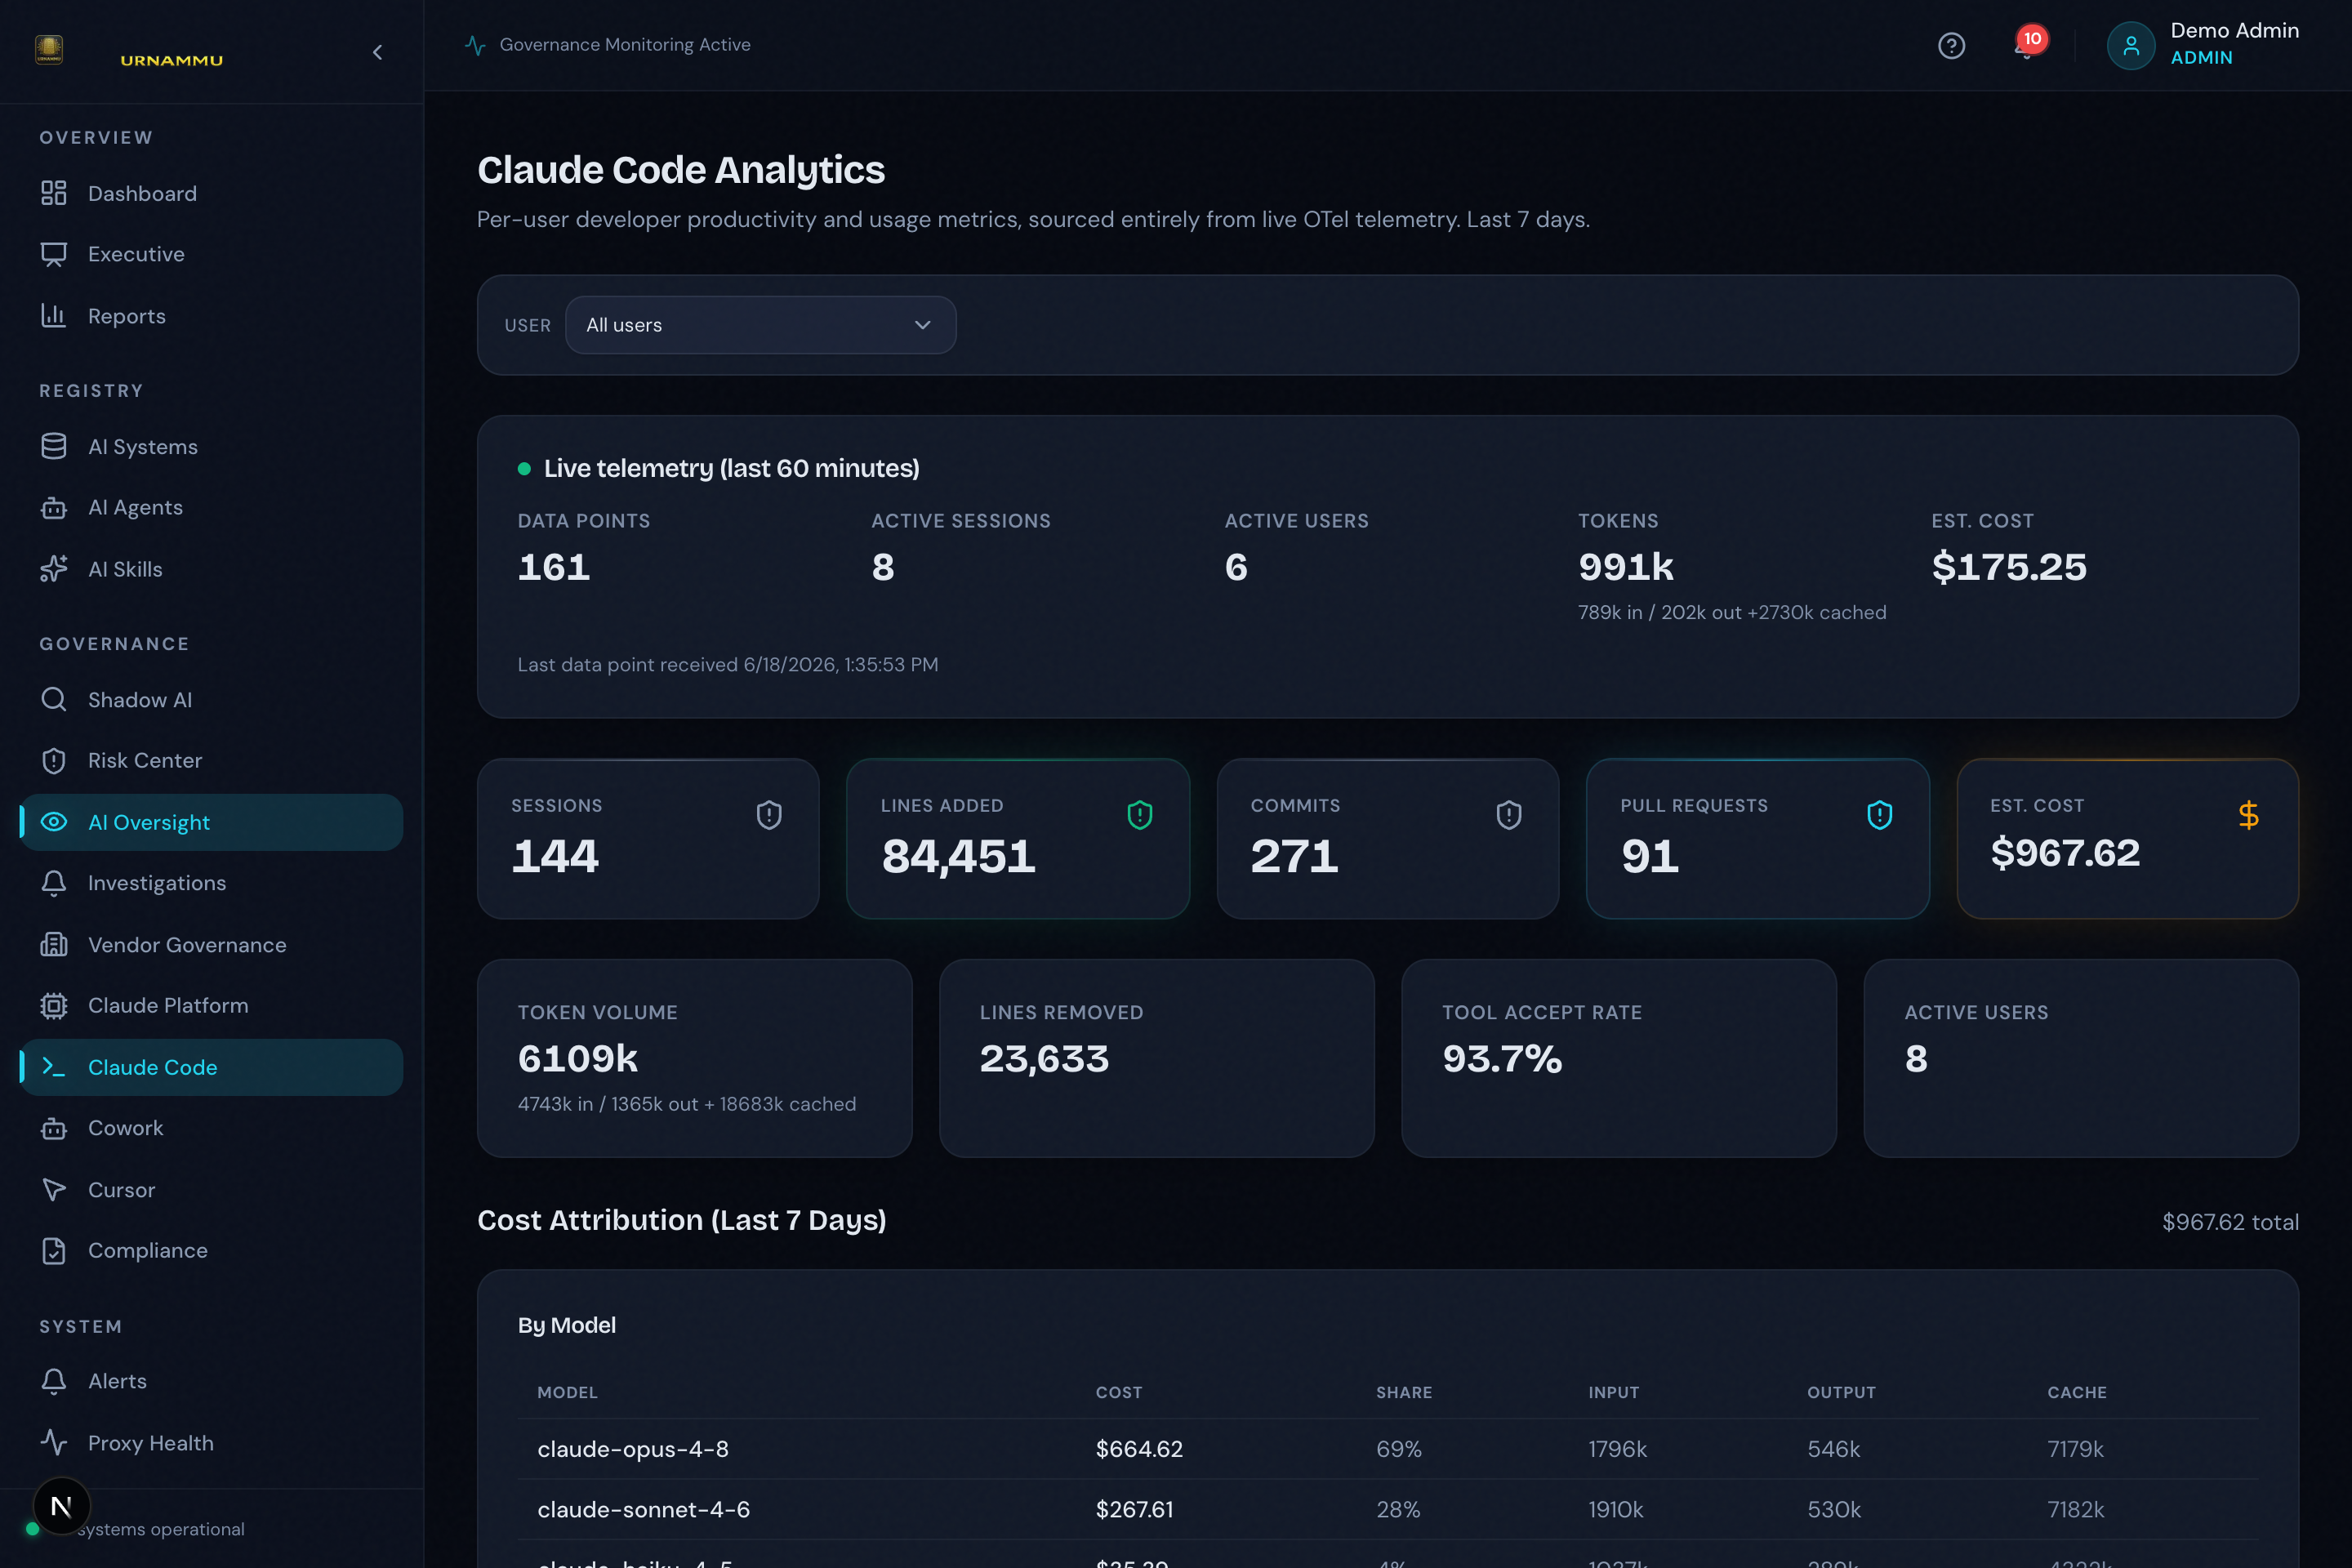Screen dimensions: 2352x1568
Task: Click the Executive presentation icon
Action: tap(54, 254)
